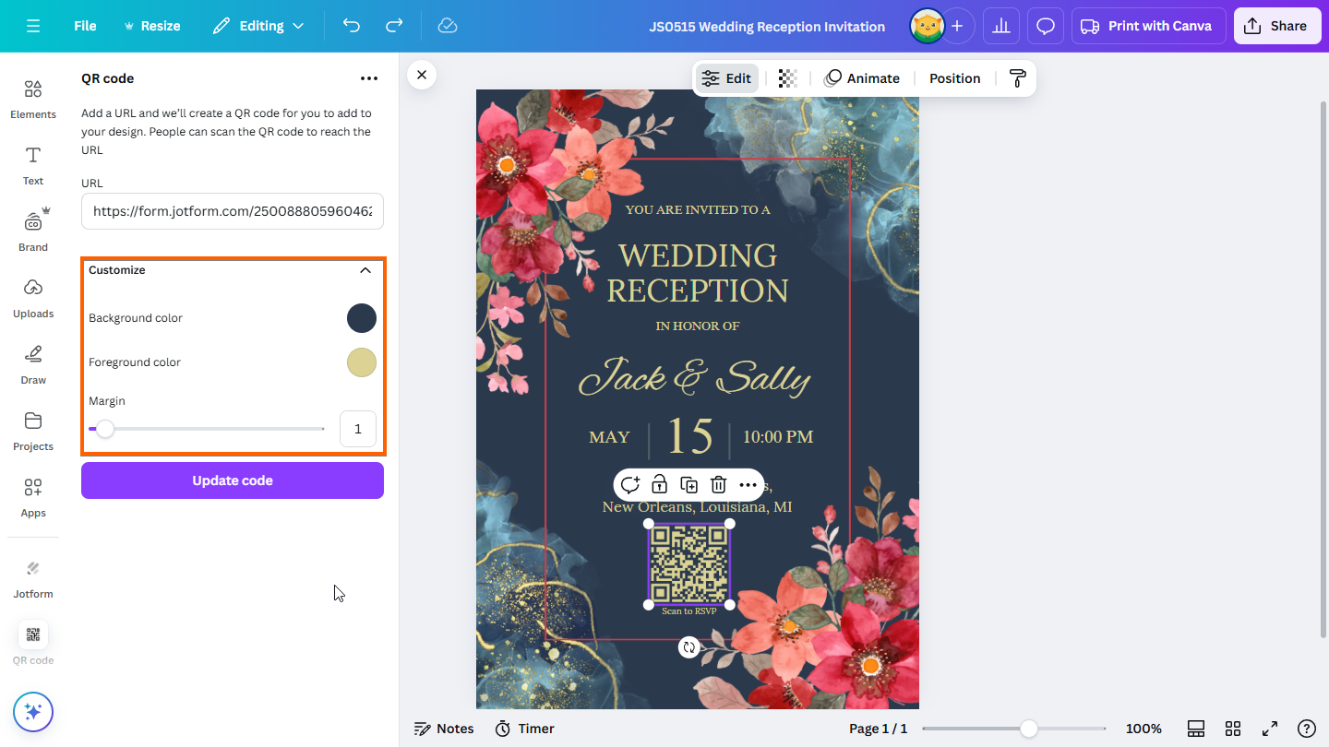This screenshot has width=1329, height=747.
Task: Open the analytics chart icon
Action: (x=1001, y=26)
